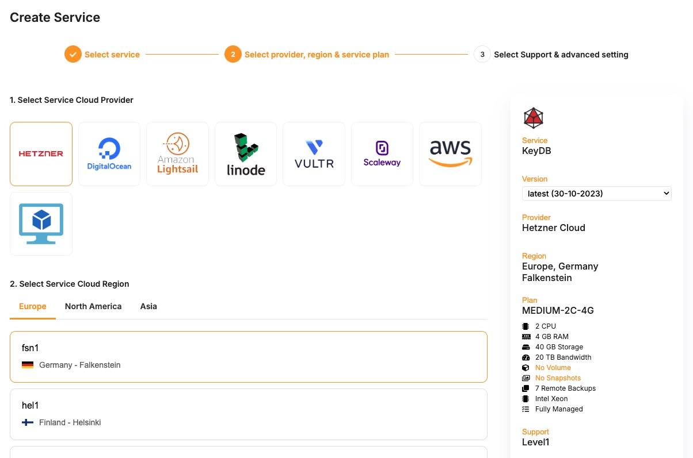The image size is (693, 458).
Task: Open the Asia regions tab
Action: 148,306
